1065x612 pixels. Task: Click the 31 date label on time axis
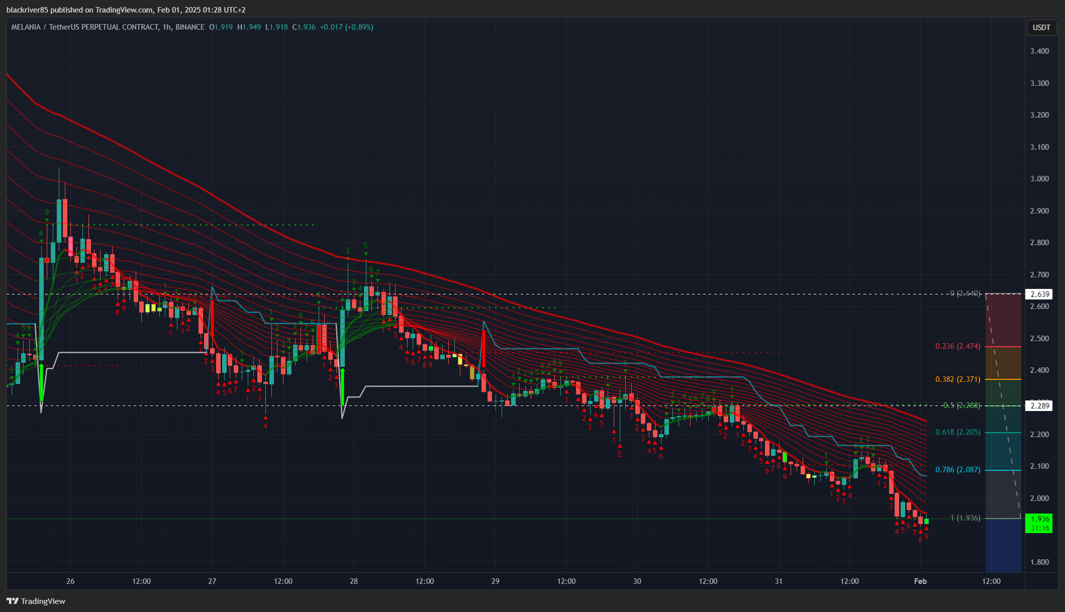click(779, 581)
